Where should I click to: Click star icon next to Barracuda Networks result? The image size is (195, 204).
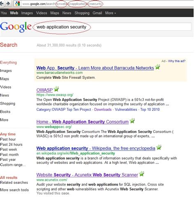(x=158, y=67)
